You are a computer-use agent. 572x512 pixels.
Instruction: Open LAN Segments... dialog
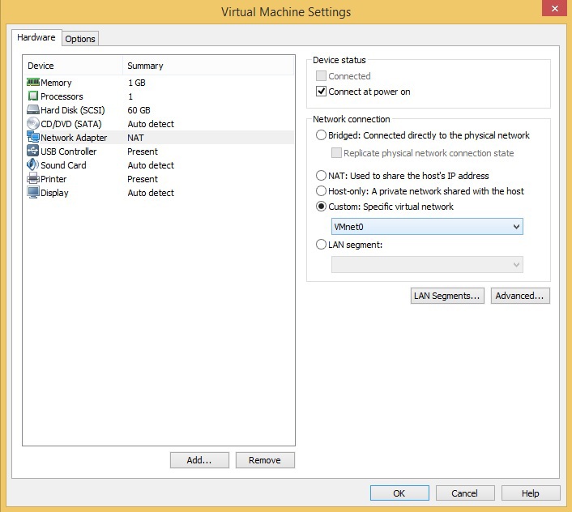[x=447, y=296]
